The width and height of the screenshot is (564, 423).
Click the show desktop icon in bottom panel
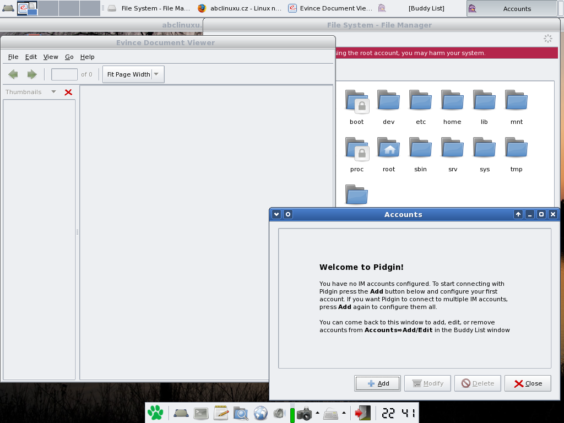(181, 413)
